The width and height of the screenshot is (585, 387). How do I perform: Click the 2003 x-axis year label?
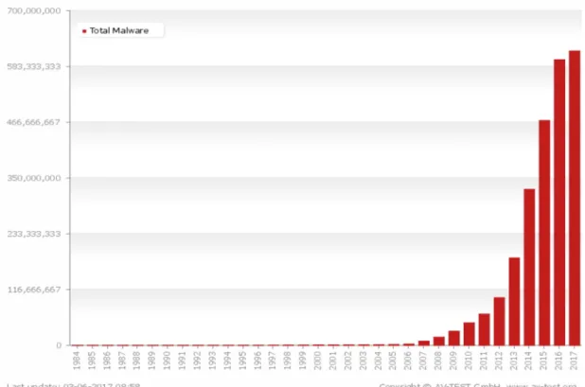tap(363, 361)
